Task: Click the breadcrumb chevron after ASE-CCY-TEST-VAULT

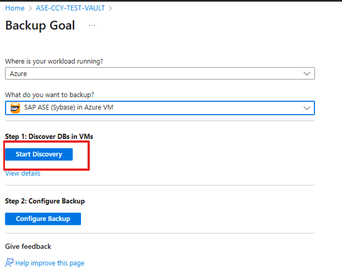Action: 110,8
